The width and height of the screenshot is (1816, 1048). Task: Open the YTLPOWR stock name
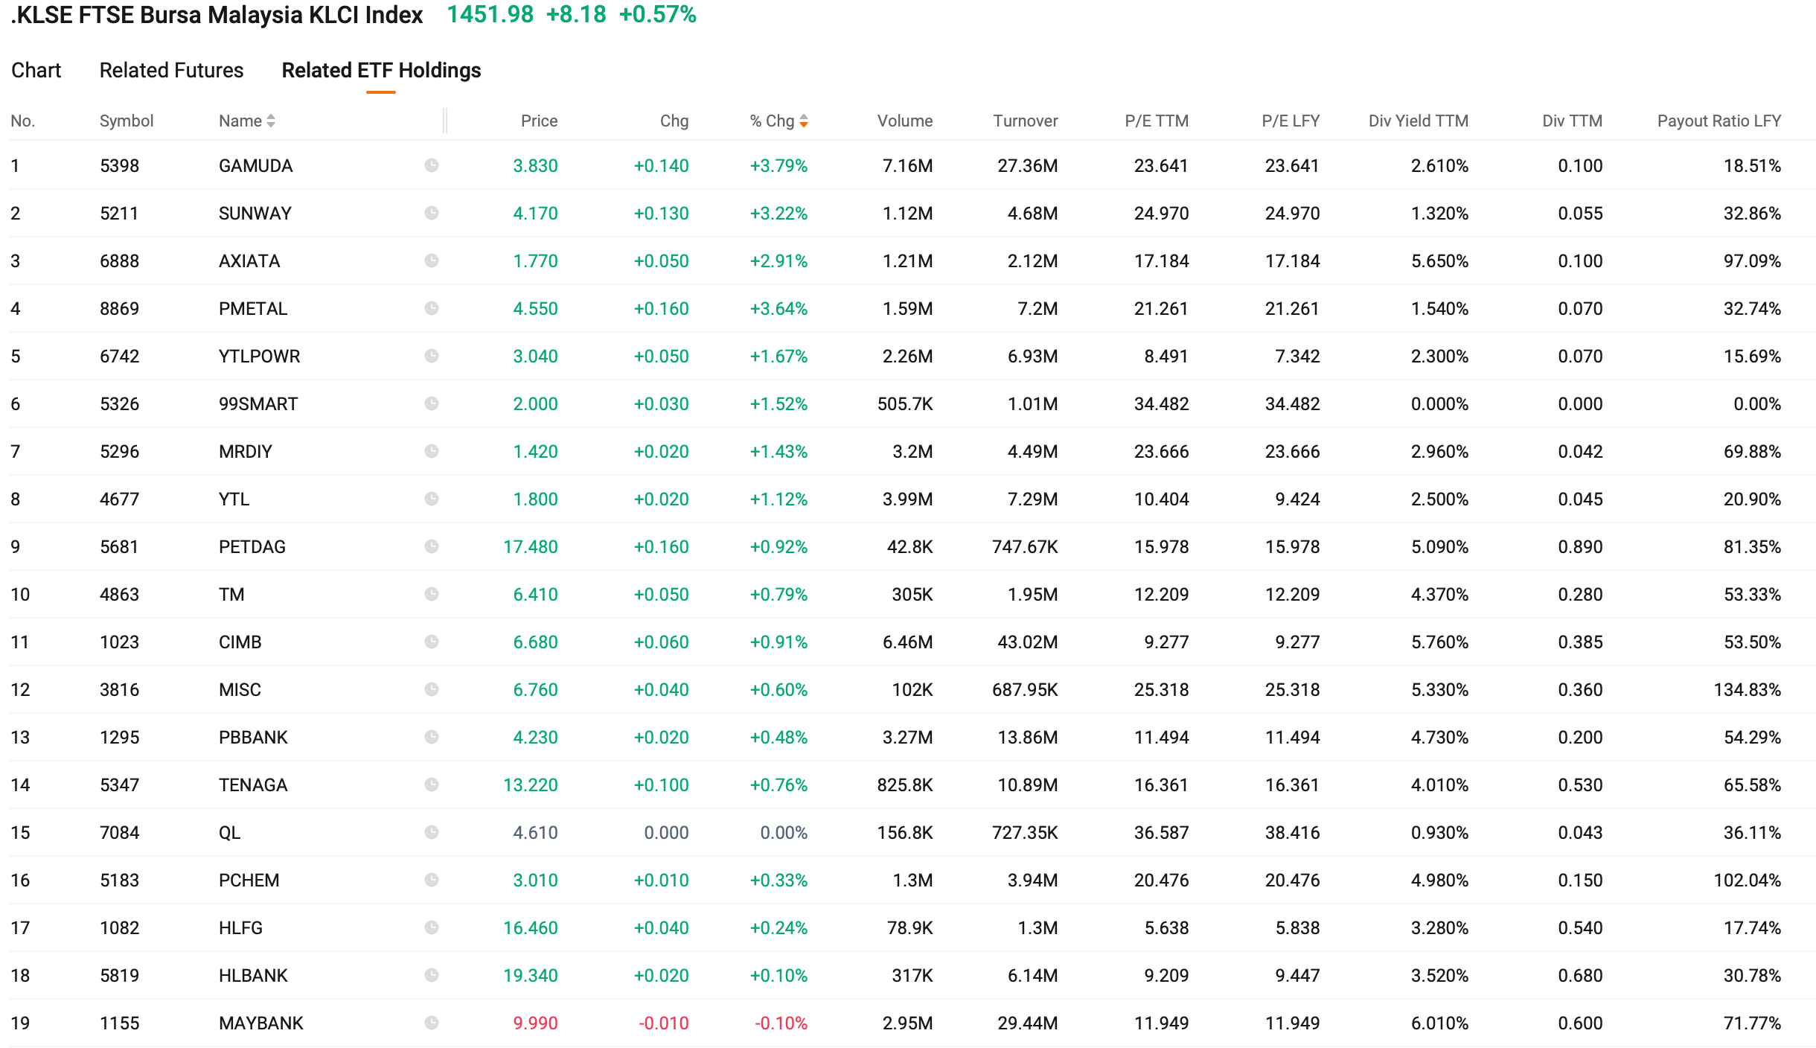point(259,356)
